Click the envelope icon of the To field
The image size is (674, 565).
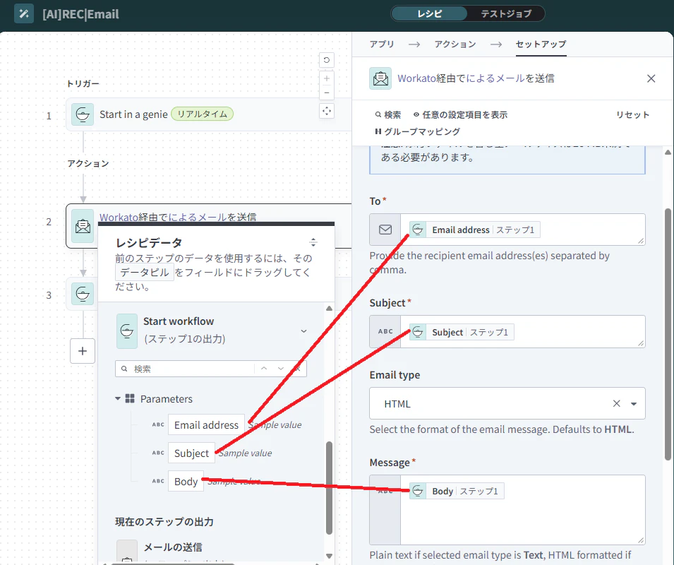tap(385, 230)
